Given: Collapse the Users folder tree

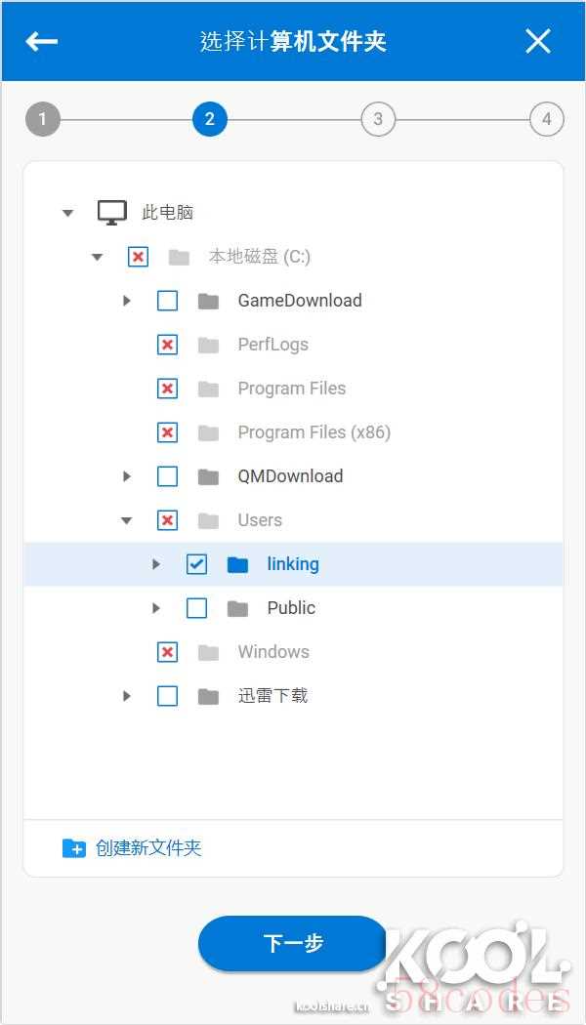Looking at the screenshot, I should (127, 520).
